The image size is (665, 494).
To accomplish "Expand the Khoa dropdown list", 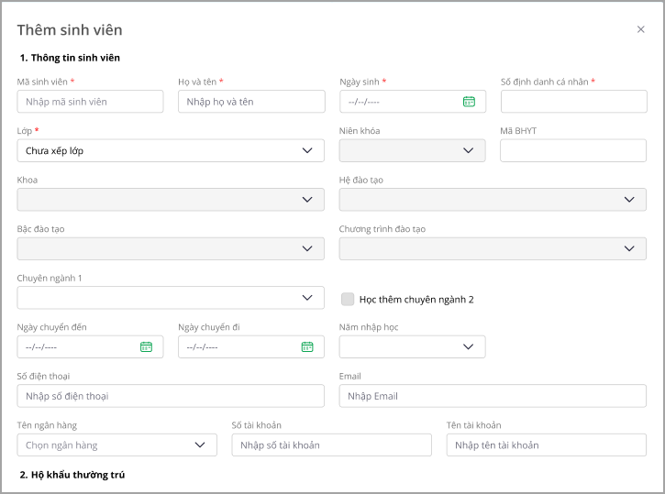I will point(171,200).
